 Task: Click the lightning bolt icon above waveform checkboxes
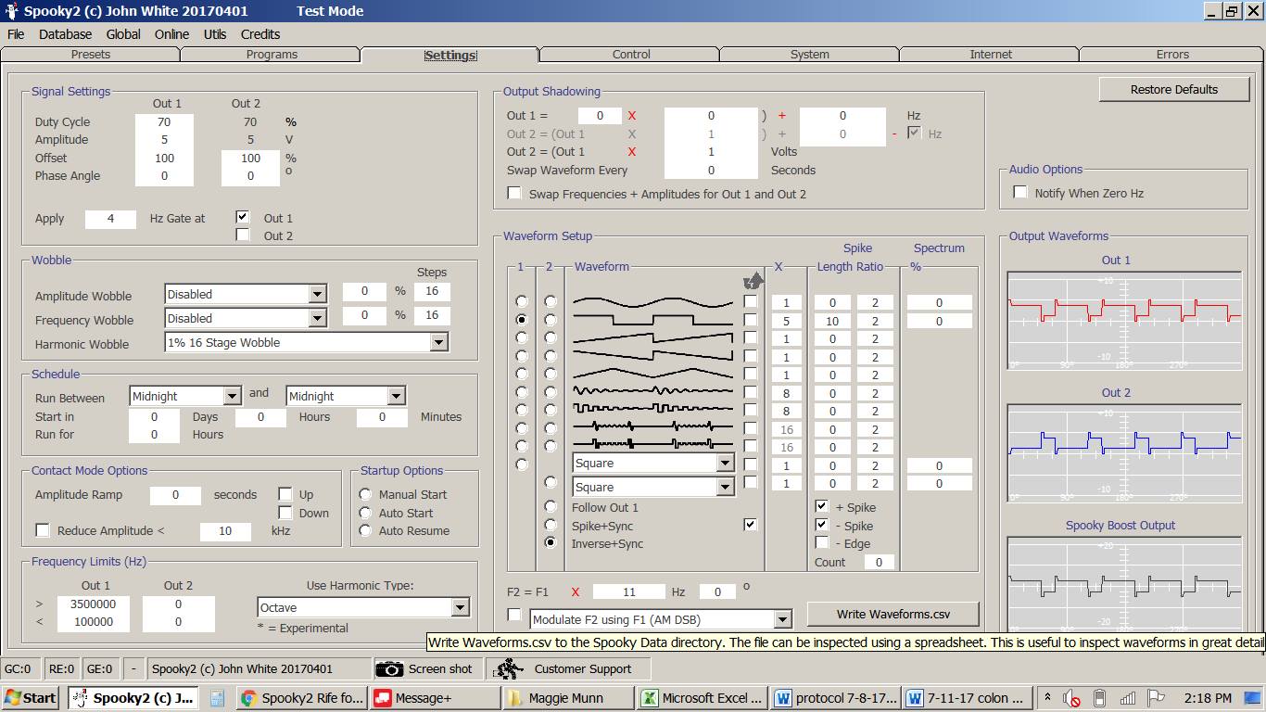pos(753,281)
